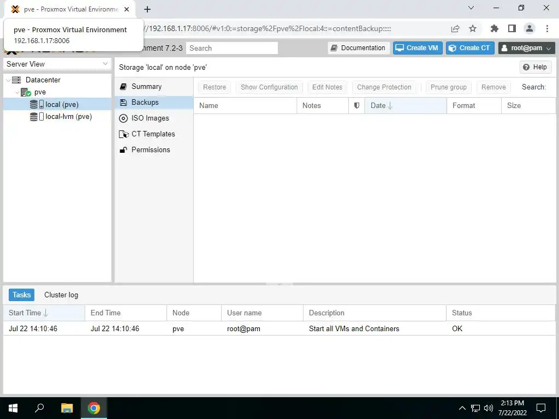Click the Permissions unlock icon

[123, 149]
